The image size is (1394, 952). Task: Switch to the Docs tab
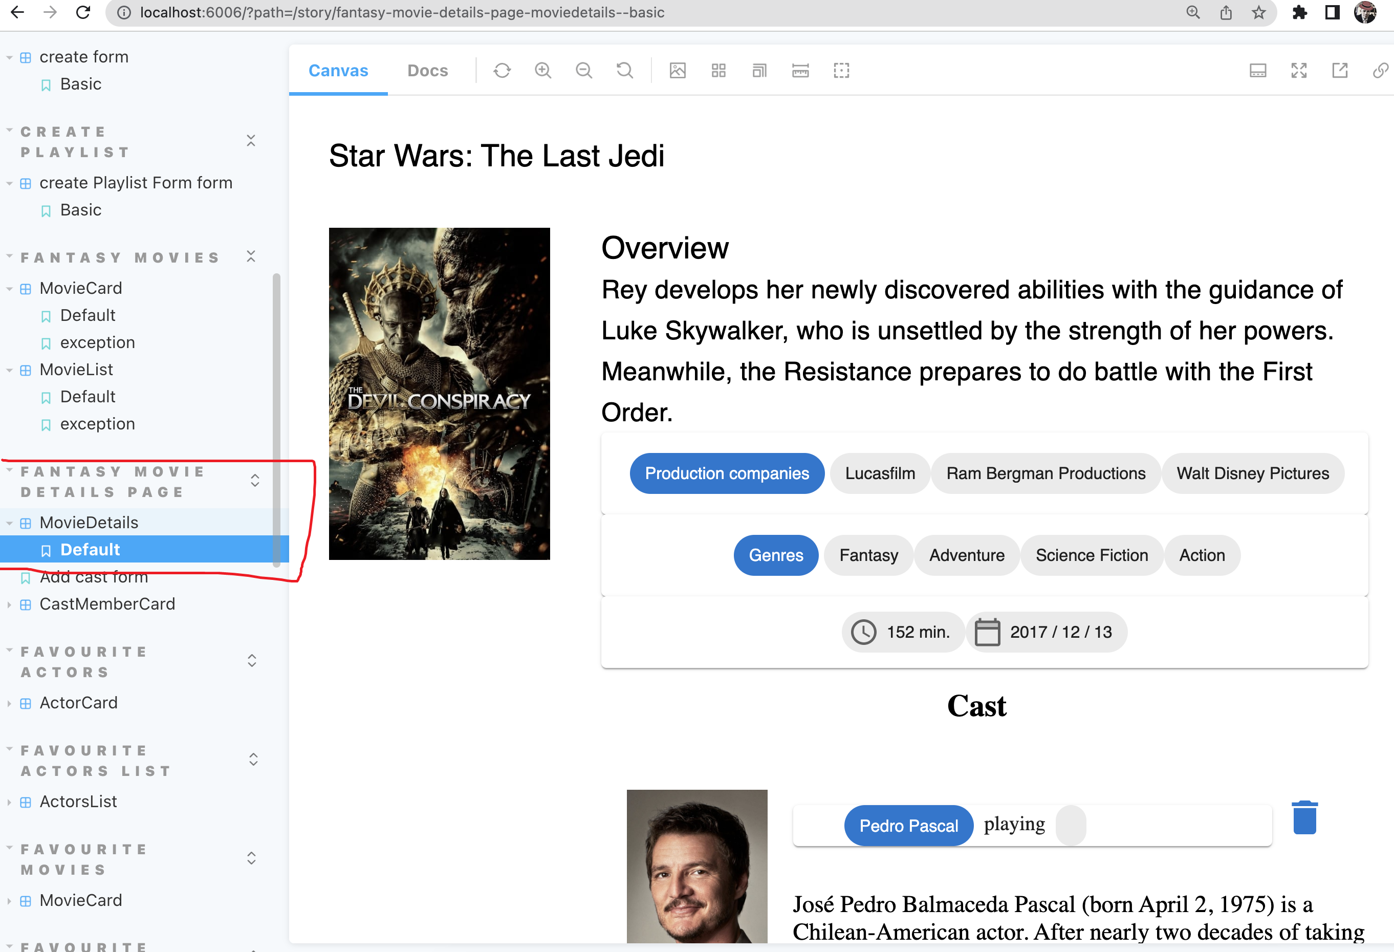pos(427,71)
